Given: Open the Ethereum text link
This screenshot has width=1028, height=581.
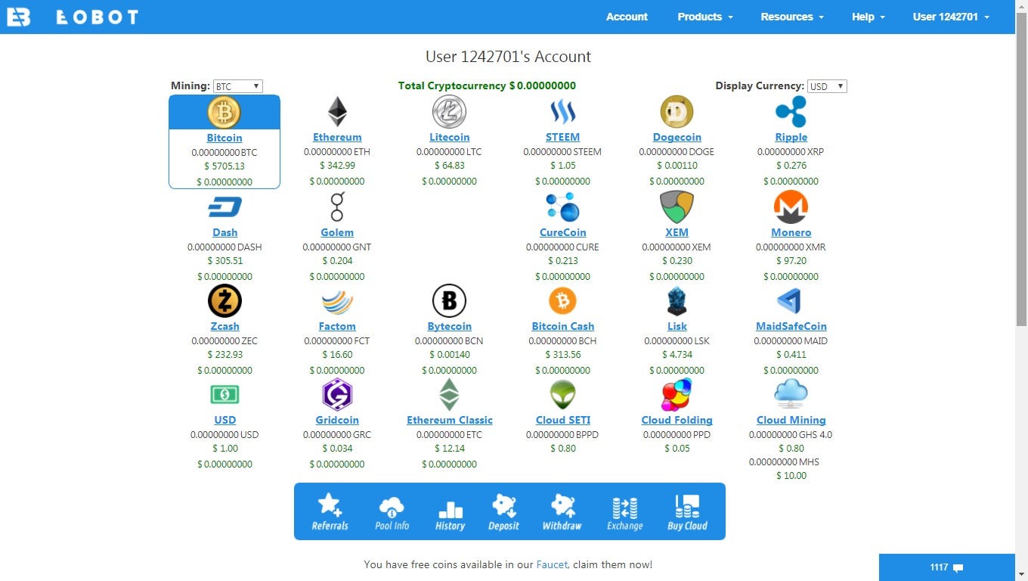Looking at the screenshot, I should pyautogui.click(x=337, y=137).
